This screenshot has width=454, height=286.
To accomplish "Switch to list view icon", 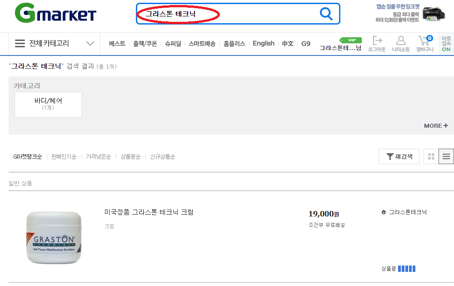I will [446, 156].
